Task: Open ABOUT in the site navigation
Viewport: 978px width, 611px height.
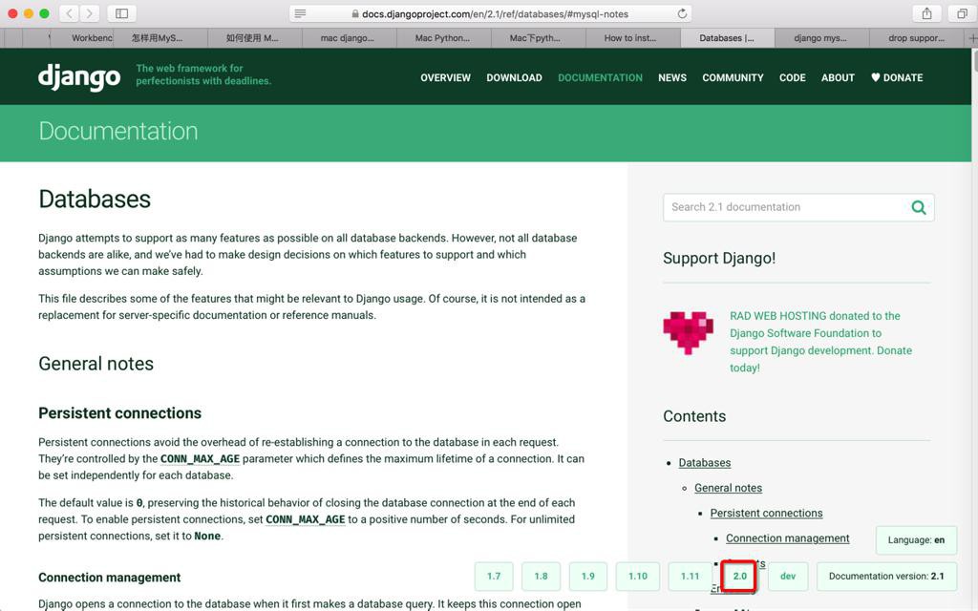Action: 838,78
